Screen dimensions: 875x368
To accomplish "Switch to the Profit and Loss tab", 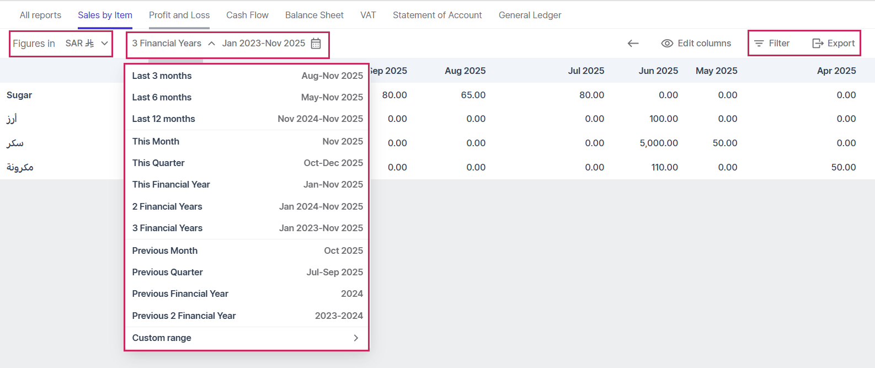I will (179, 15).
